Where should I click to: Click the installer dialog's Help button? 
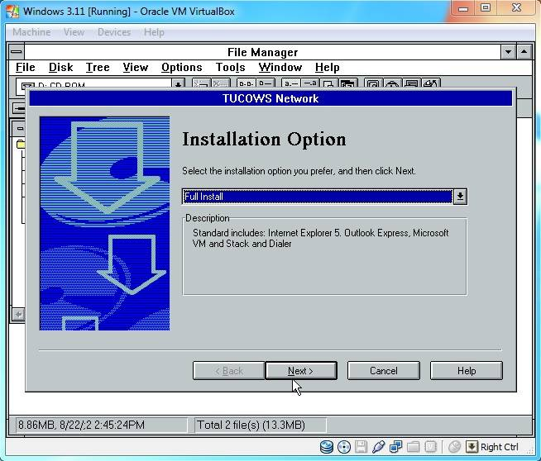click(x=466, y=371)
